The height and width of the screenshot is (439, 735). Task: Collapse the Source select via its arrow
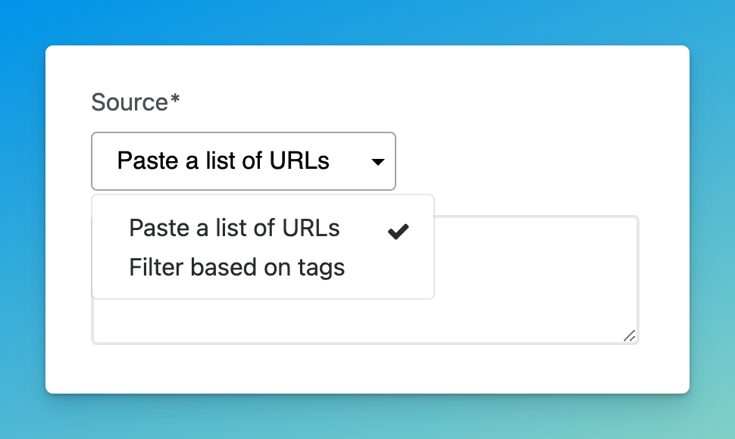coord(377,161)
